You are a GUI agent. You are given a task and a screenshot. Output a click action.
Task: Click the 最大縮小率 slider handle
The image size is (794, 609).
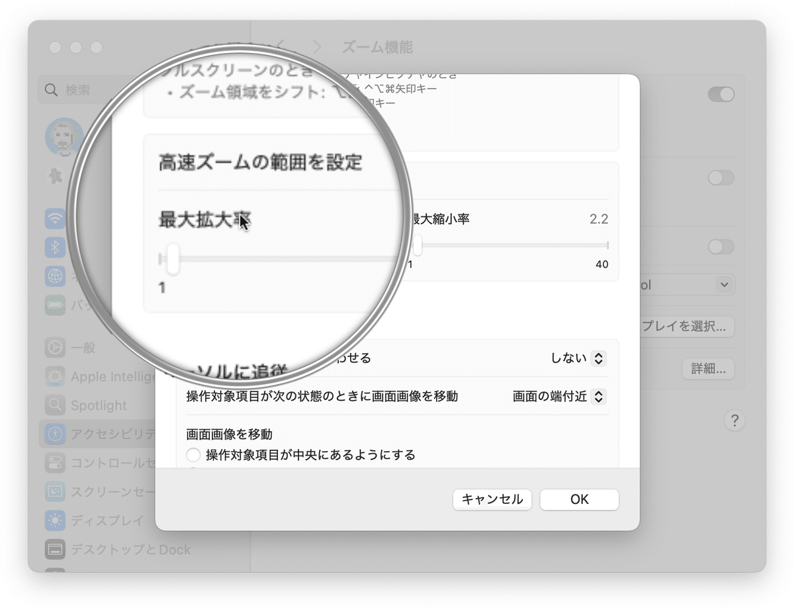click(x=418, y=246)
